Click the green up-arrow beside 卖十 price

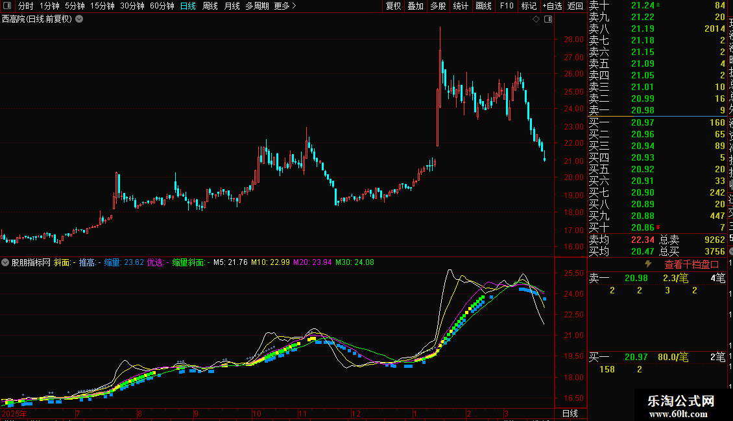658,5
